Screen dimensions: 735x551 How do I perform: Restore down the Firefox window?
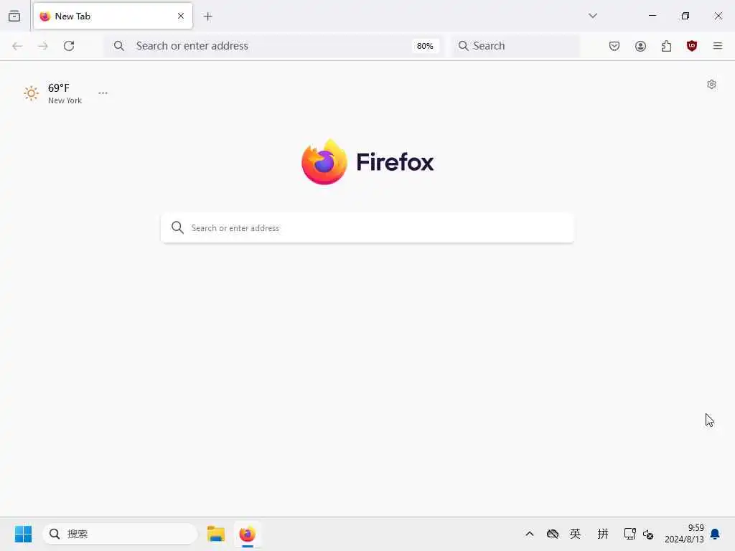coord(685,16)
